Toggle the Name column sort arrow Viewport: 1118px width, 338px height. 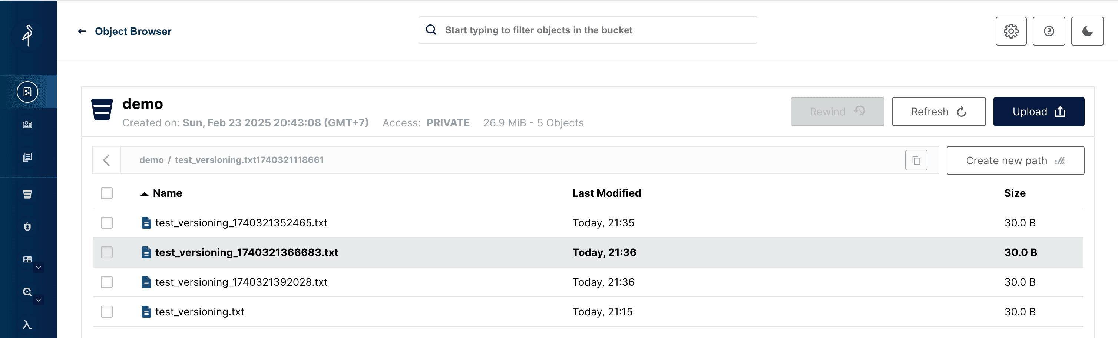pyautogui.click(x=145, y=193)
